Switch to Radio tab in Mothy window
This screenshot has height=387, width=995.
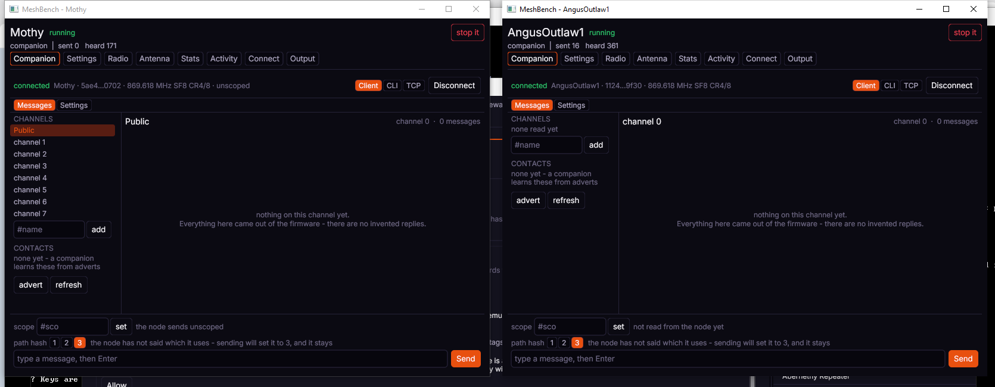(x=118, y=58)
